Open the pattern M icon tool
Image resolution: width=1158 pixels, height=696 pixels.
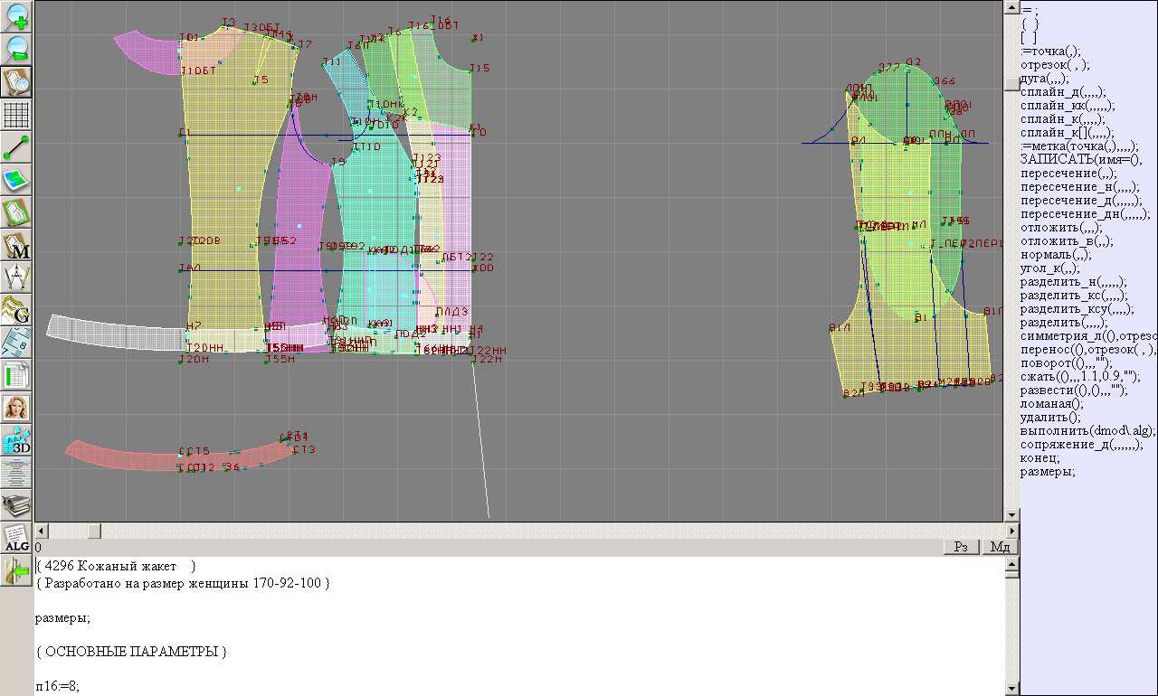(x=16, y=245)
